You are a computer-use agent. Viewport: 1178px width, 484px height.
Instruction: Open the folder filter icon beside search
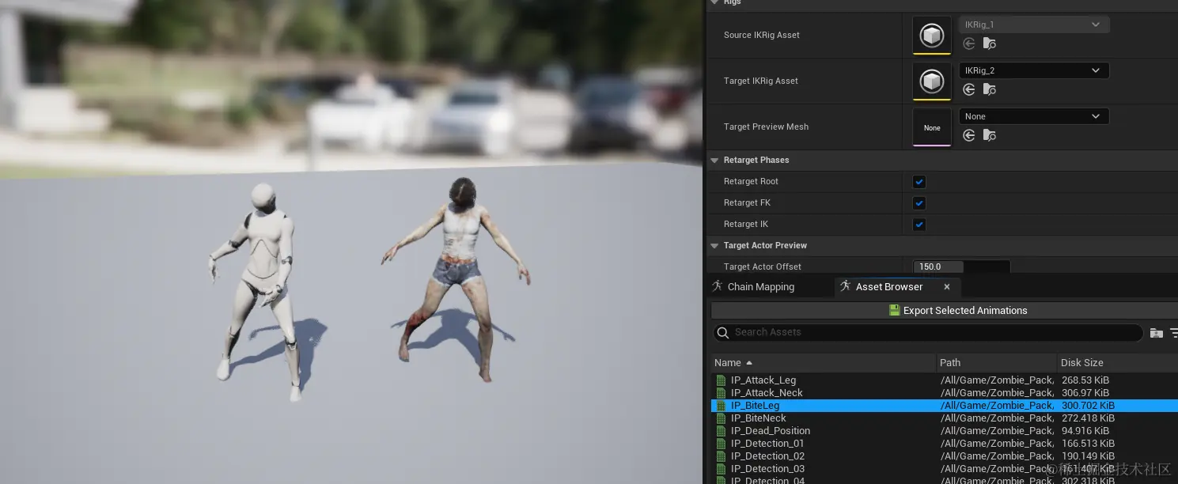coord(1156,333)
